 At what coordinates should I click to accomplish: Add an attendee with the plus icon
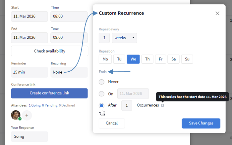click(x=27, y=115)
